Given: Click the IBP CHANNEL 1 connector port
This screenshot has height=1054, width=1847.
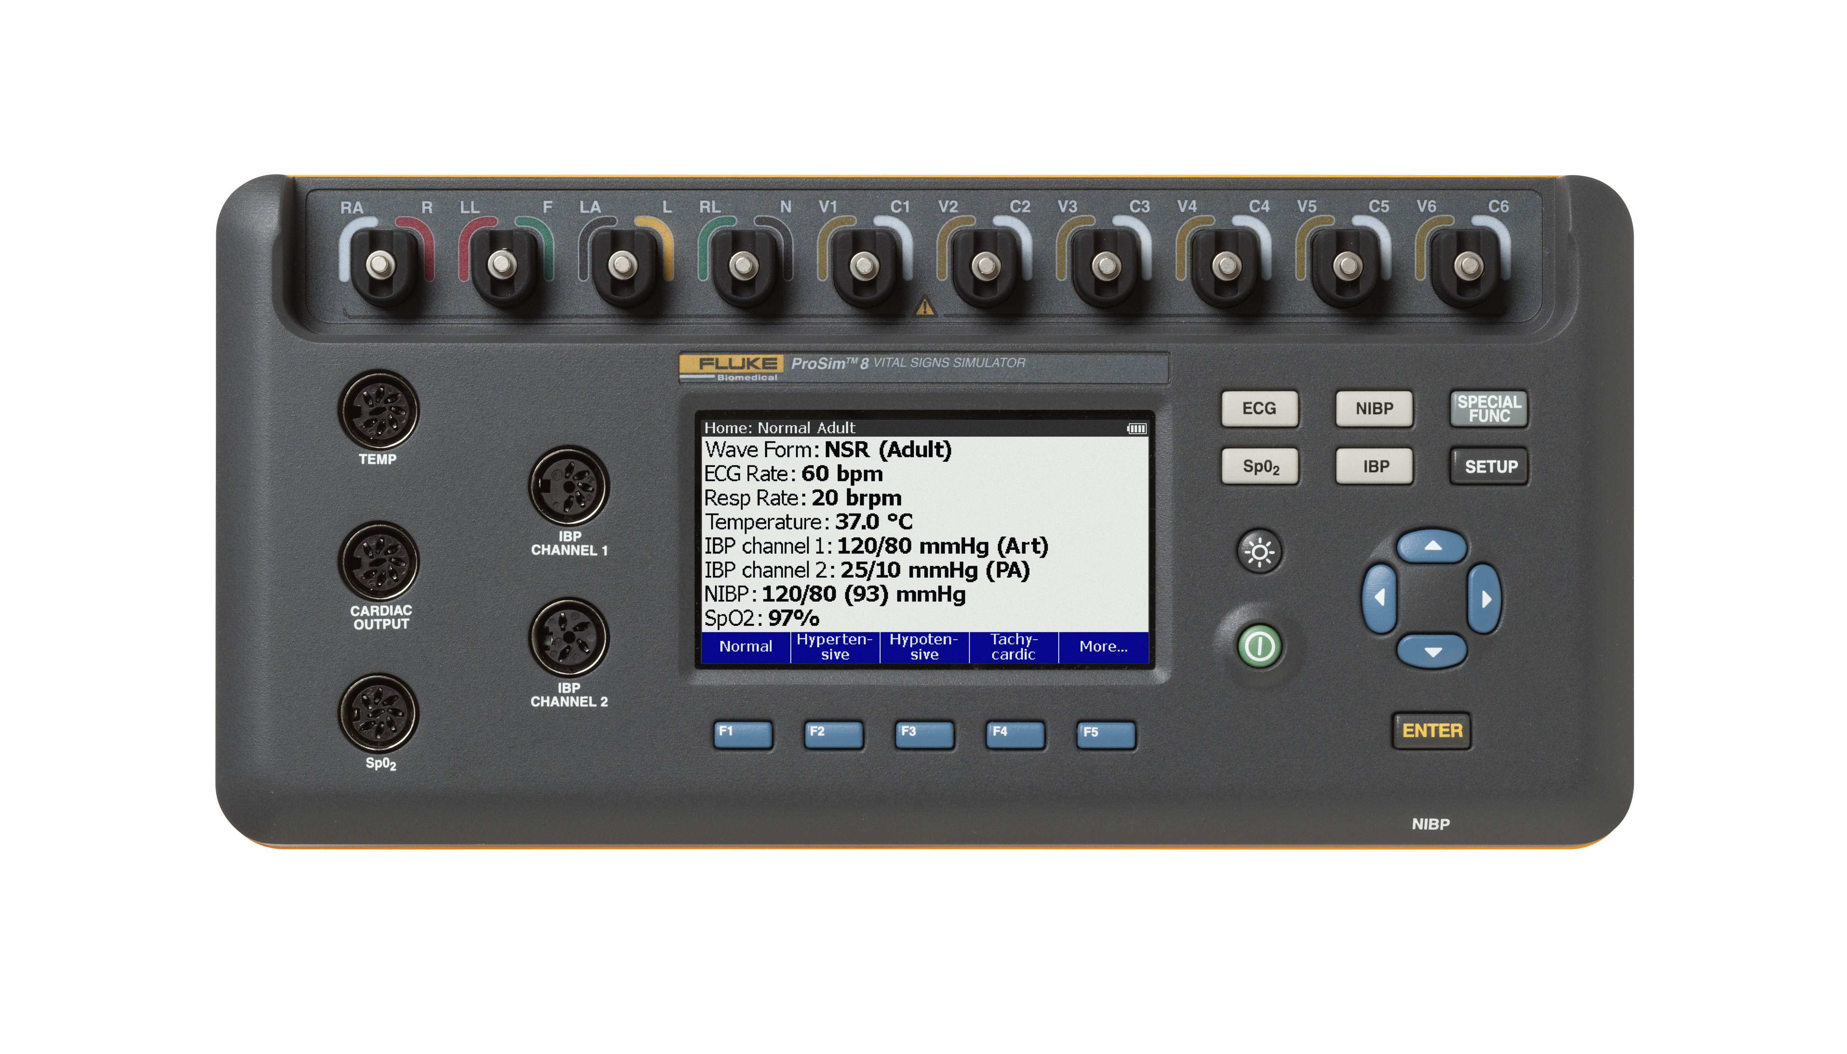Looking at the screenshot, I should [569, 486].
